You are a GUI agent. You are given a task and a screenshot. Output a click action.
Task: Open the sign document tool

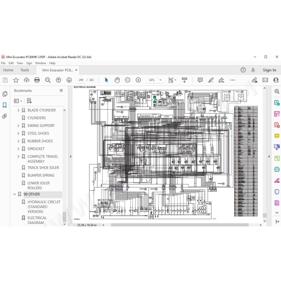click(221, 80)
